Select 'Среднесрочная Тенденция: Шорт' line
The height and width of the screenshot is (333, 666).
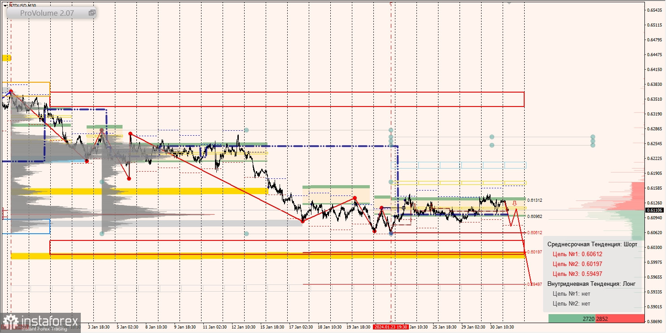[x=592, y=244]
